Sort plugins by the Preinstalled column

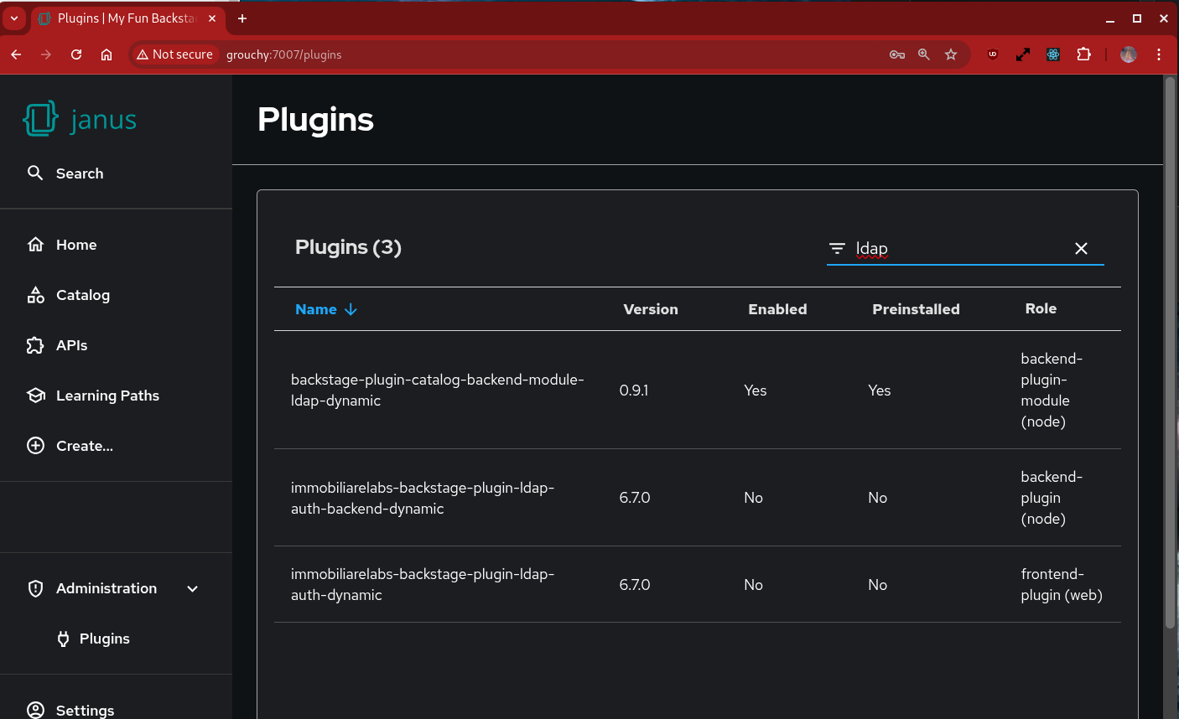tap(915, 309)
